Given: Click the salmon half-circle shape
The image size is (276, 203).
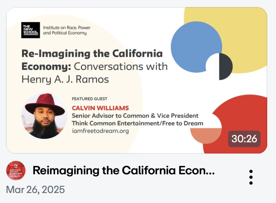Looking at the screenshot, I should click(206, 136).
